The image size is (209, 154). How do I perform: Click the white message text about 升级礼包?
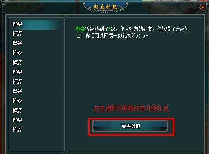132,32
